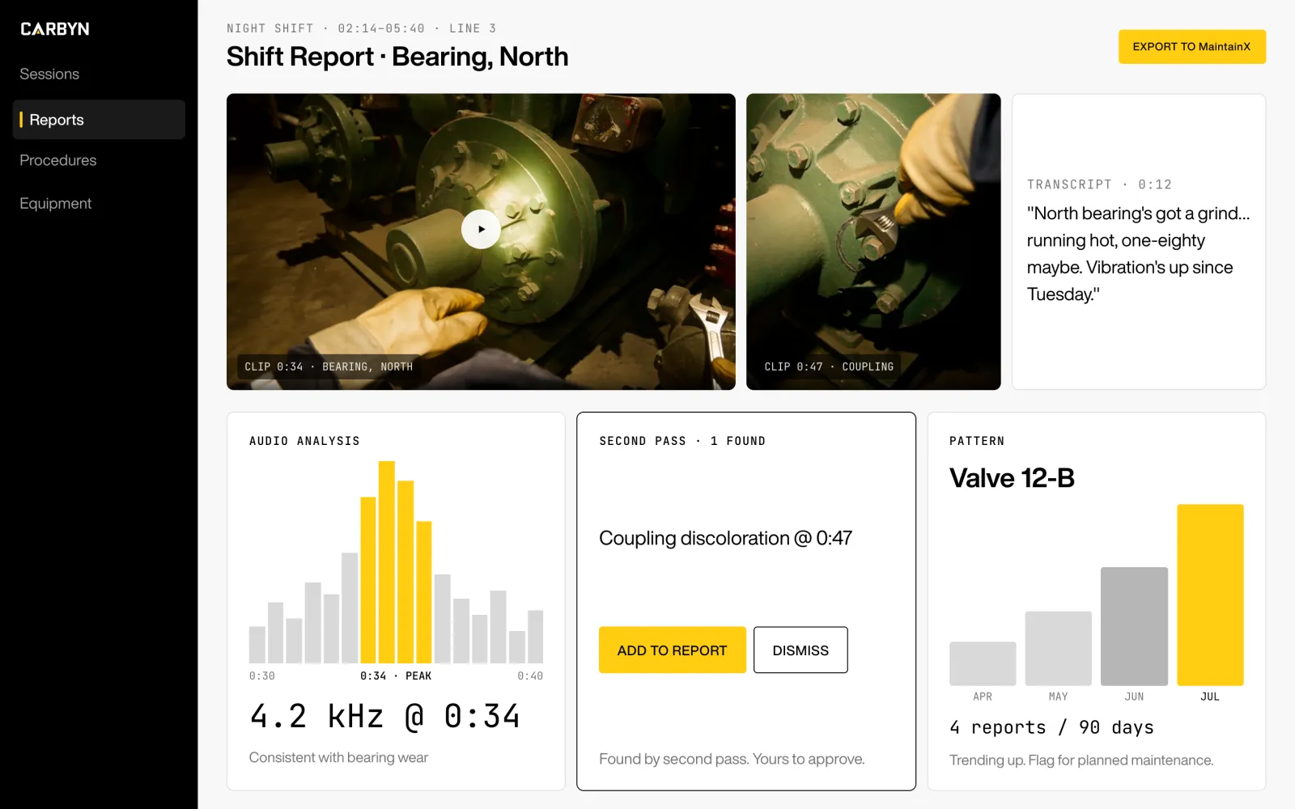The image size is (1295, 809).
Task: Click the PATTERN card heading
Action: [977, 441]
